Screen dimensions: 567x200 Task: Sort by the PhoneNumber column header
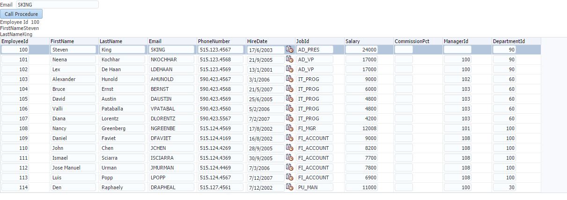tap(221, 41)
